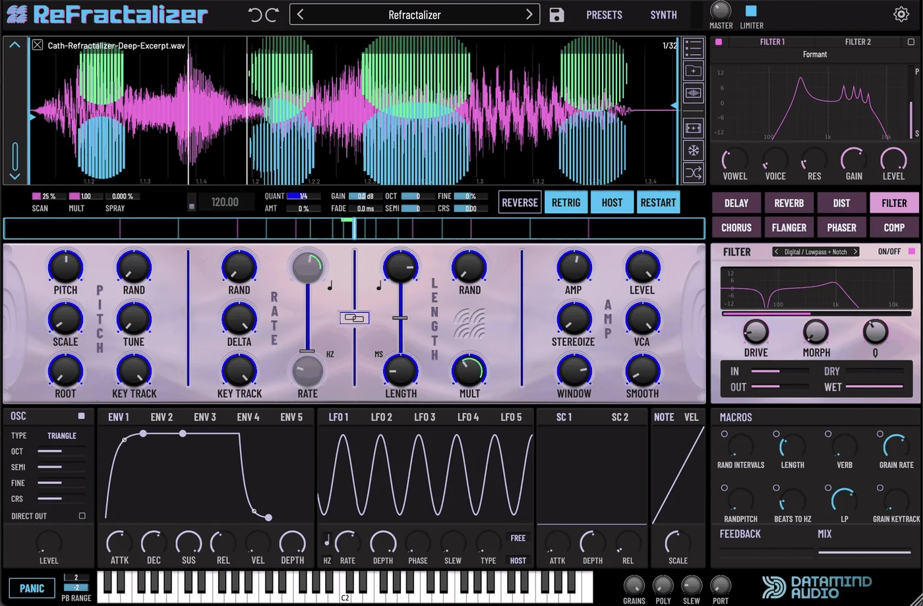Click the waveform view icon
This screenshot has height=606, width=923.
point(694,93)
